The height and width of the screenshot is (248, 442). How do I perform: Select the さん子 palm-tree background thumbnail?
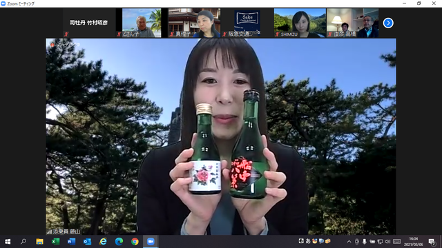142,23
